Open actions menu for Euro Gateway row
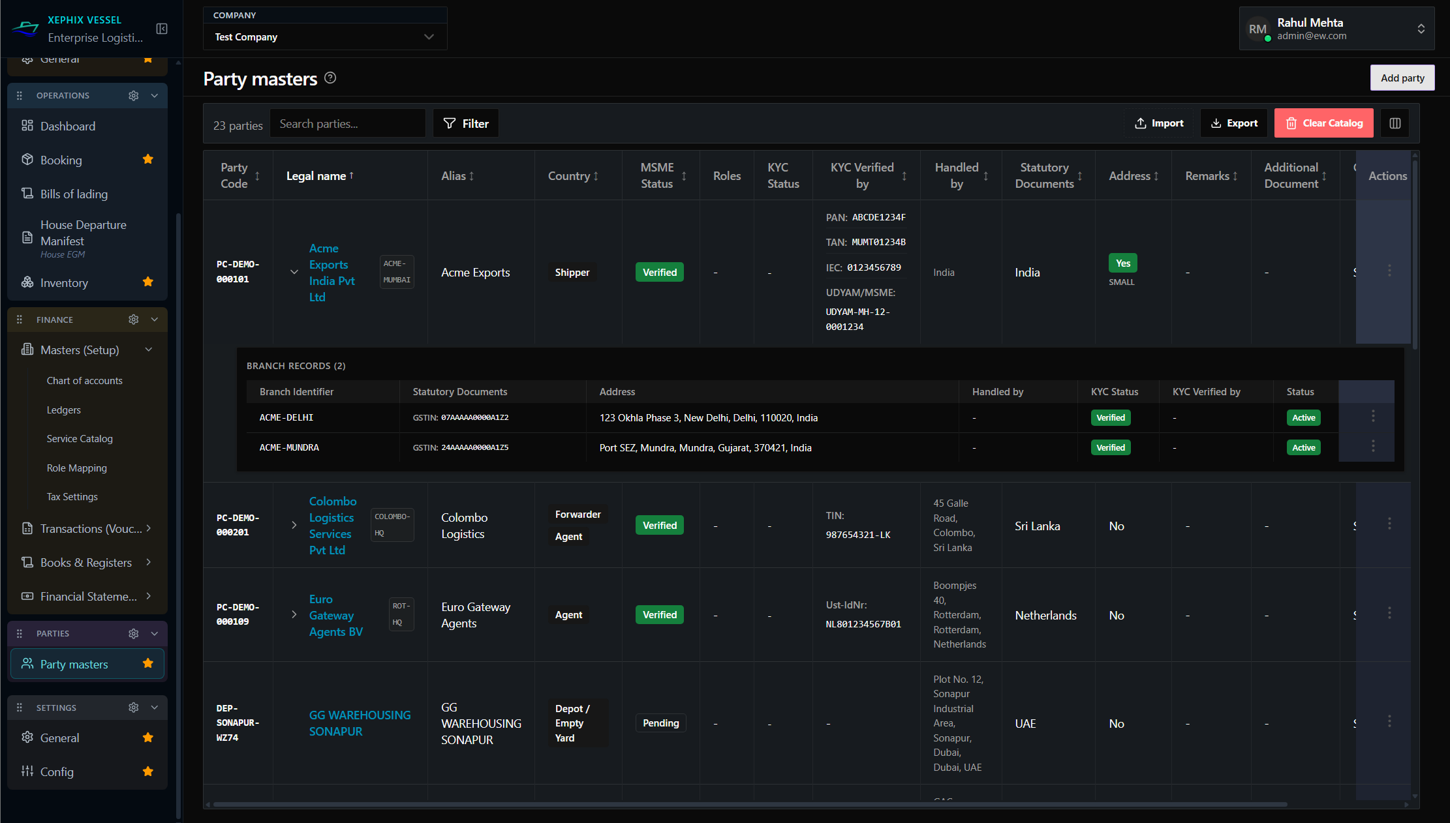1450x823 pixels. pos(1389,613)
